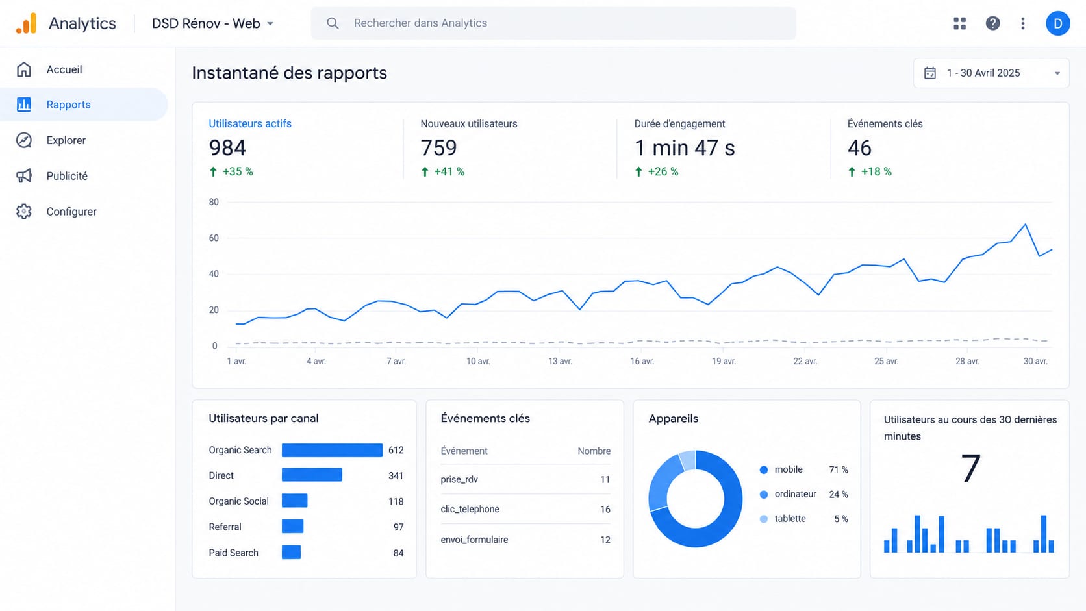Click the Organic Search channel bar
This screenshot has width=1086, height=611.
tap(332, 450)
